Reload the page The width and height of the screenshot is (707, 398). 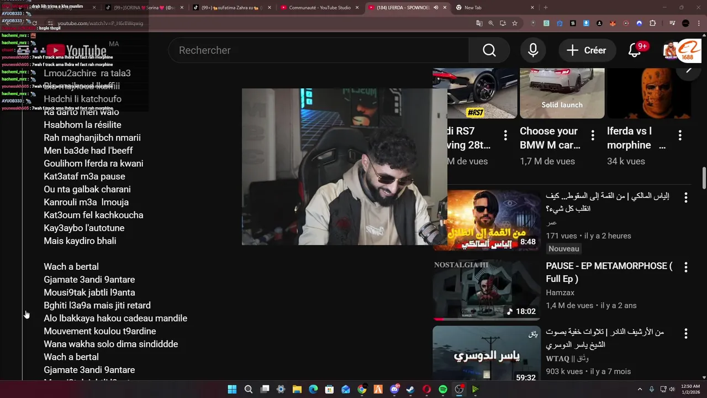pyautogui.click(x=34, y=23)
